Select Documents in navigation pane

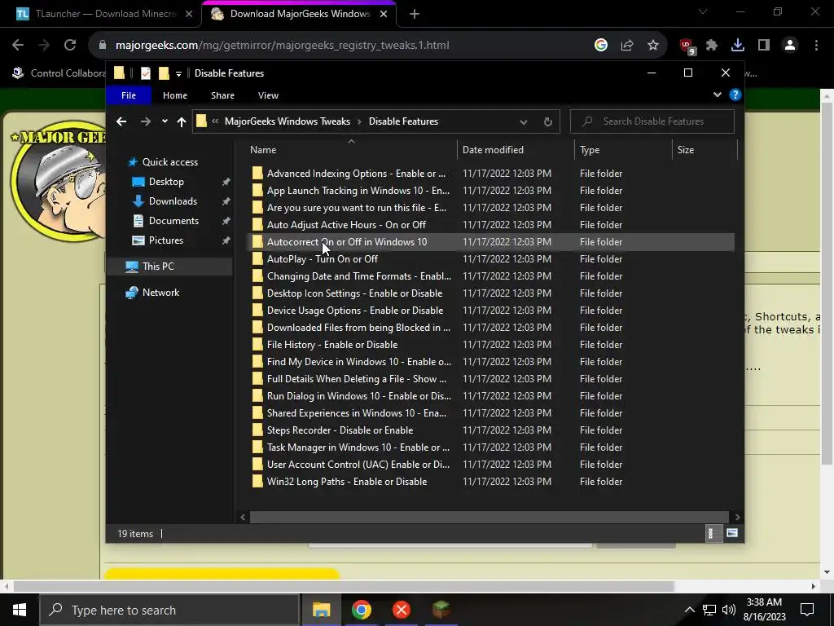click(173, 221)
